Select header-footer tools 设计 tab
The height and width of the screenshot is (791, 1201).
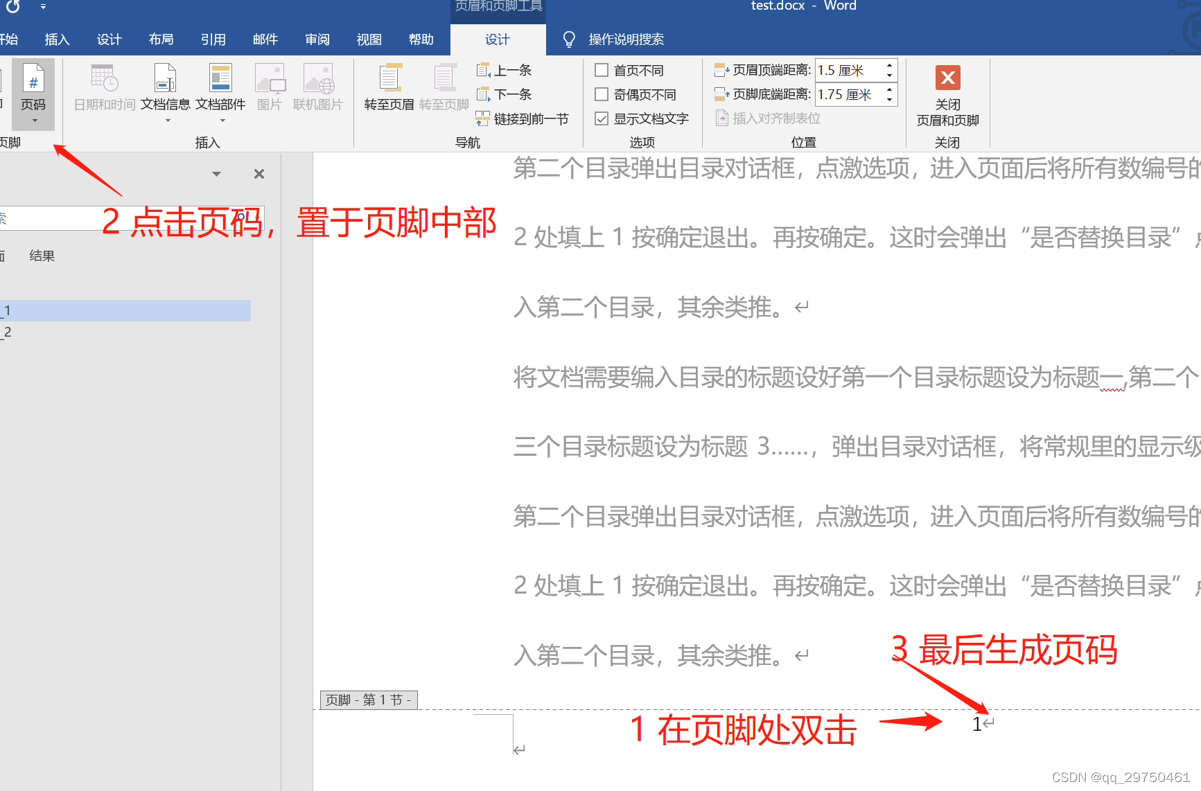[x=497, y=39]
